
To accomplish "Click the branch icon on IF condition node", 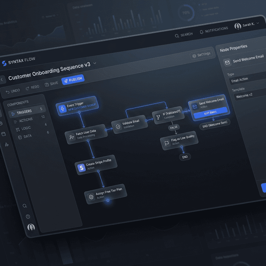I will [x=158, y=117].
